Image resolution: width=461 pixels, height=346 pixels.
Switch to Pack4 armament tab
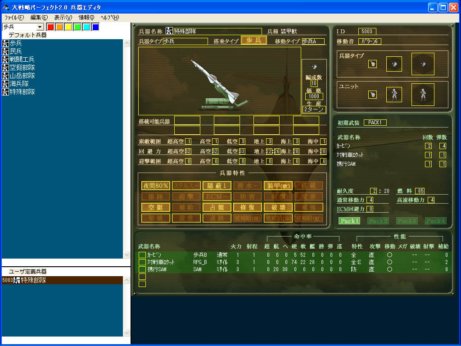pos(436,221)
